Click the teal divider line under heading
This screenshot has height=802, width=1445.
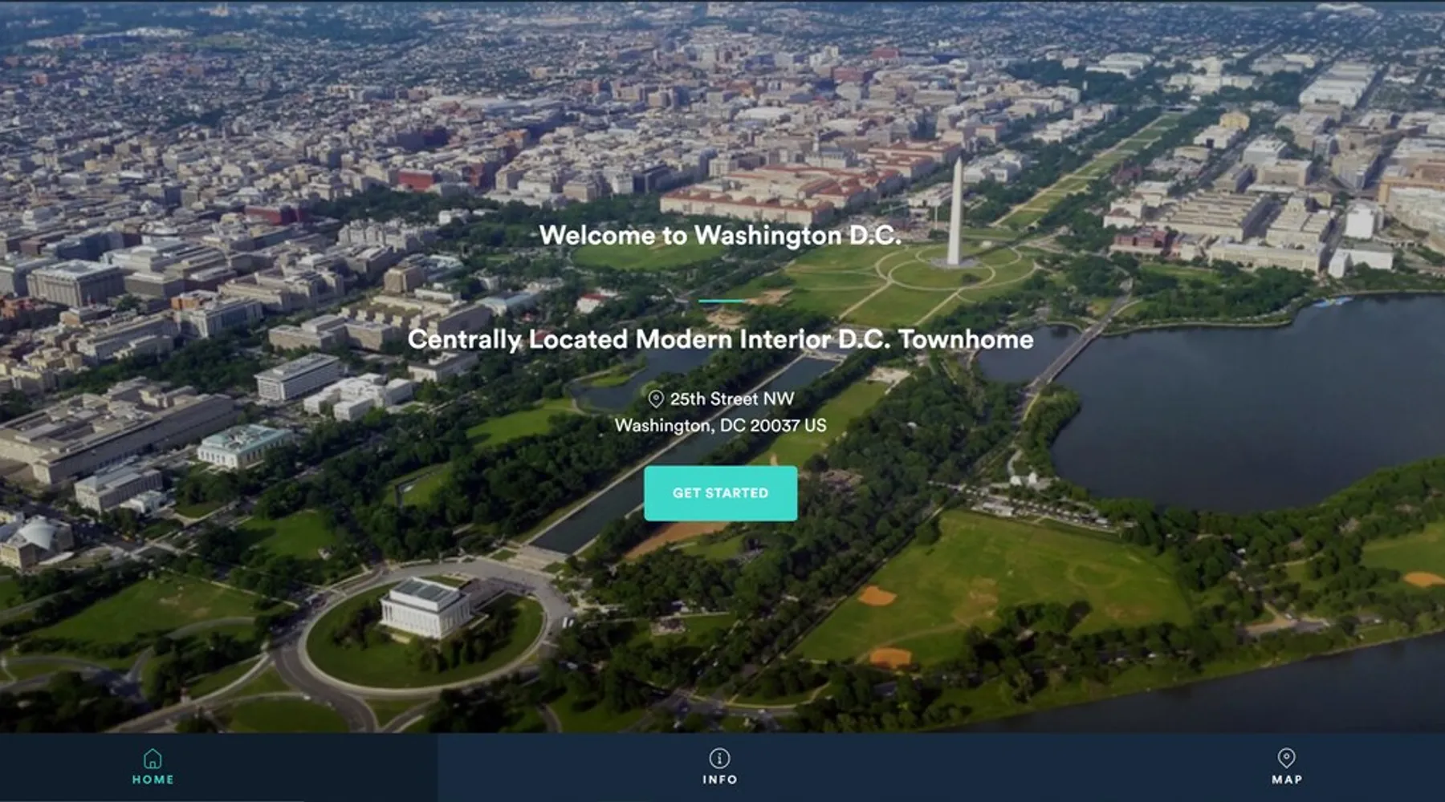(x=722, y=301)
